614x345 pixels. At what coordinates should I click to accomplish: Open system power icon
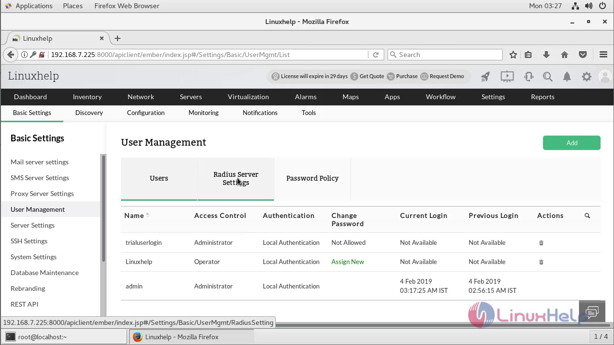[602, 6]
